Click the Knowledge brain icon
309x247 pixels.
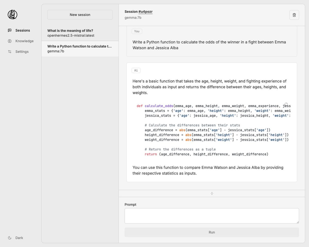pyautogui.click(x=10, y=41)
